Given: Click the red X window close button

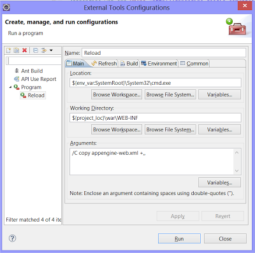Looking at the screenshot, I should coord(245,6).
